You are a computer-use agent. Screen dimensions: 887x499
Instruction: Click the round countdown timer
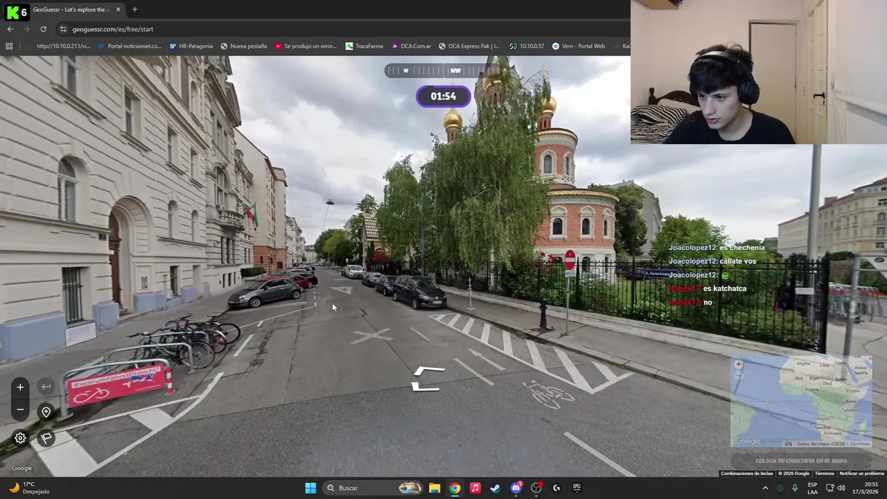point(443,96)
